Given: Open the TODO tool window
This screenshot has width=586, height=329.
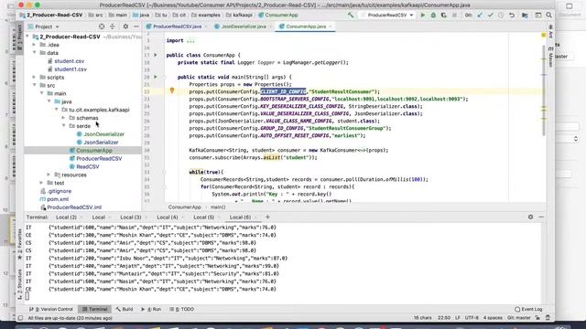Looking at the screenshot, I should pyautogui.click(x=182, y=309).
